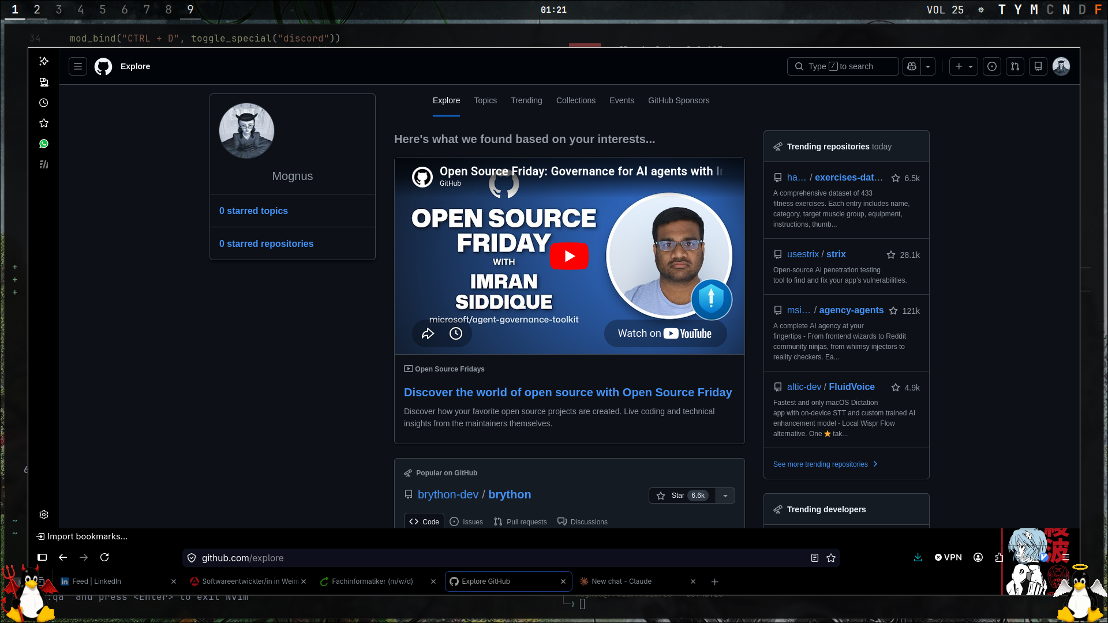Click the second sidebar icon below the sparkle
The image size is (1108, 623).
[44, 82]
